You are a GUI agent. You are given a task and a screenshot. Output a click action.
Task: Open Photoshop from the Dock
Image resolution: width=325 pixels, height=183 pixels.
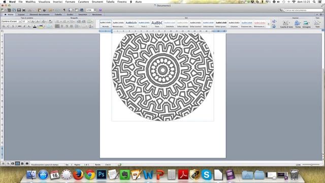point(102,174)
